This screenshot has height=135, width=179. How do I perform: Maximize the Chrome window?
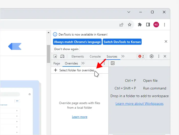152,12
